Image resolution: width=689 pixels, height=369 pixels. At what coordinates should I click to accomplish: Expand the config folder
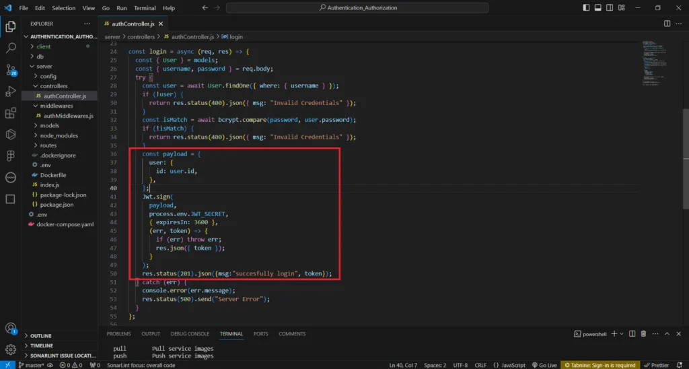tap(48, 76)
